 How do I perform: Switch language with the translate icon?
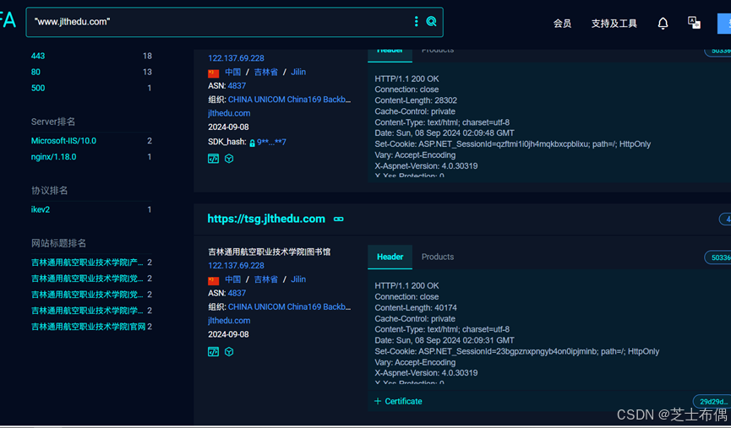tap(694, 22)
